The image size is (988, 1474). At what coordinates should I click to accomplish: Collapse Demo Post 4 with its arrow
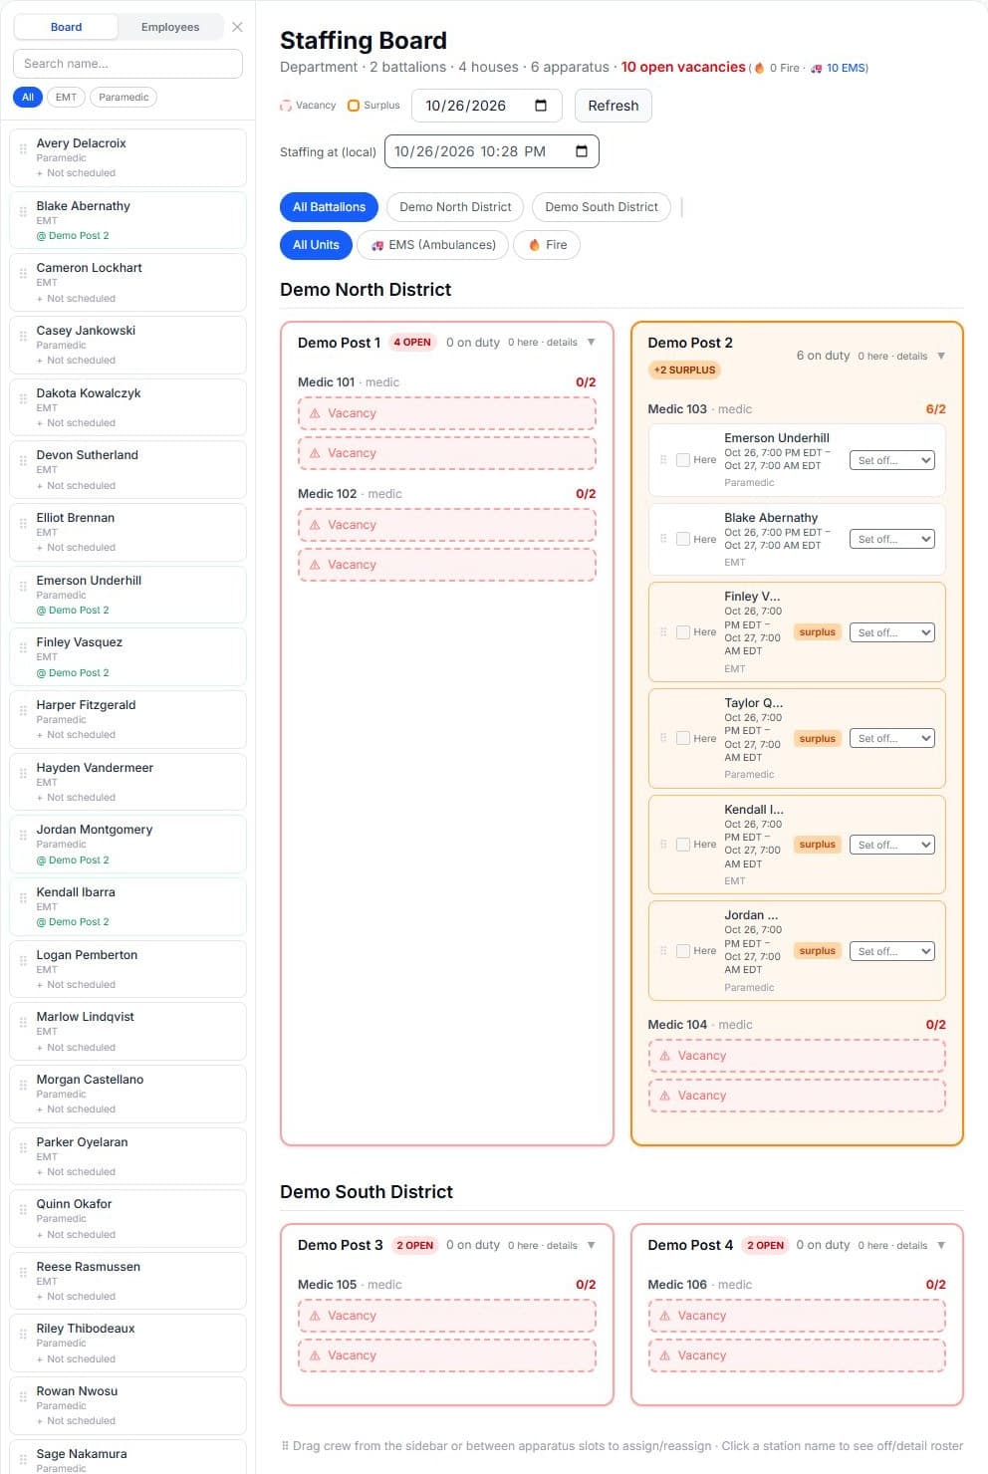(x=941, y=1245)
